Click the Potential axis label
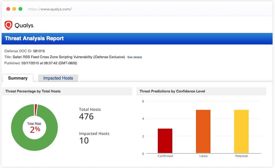275x168 pixels. point(241,156)
